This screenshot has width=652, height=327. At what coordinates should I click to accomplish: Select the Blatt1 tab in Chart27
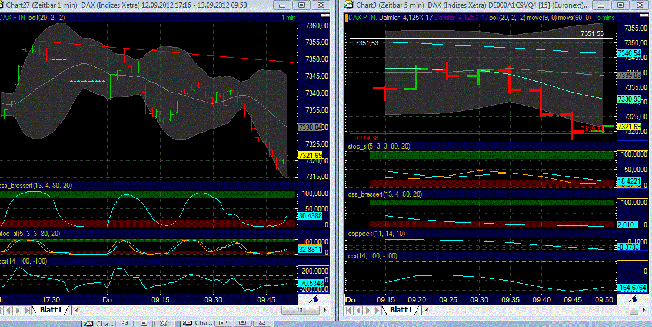[x=51, y=310]
